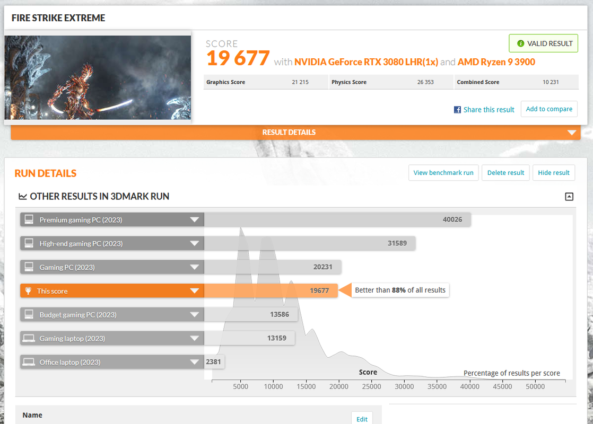Expand the Result Details bar arrow
Image resolution: width=593 pixels, height=424 pixels.
click(x=571, y=132)
